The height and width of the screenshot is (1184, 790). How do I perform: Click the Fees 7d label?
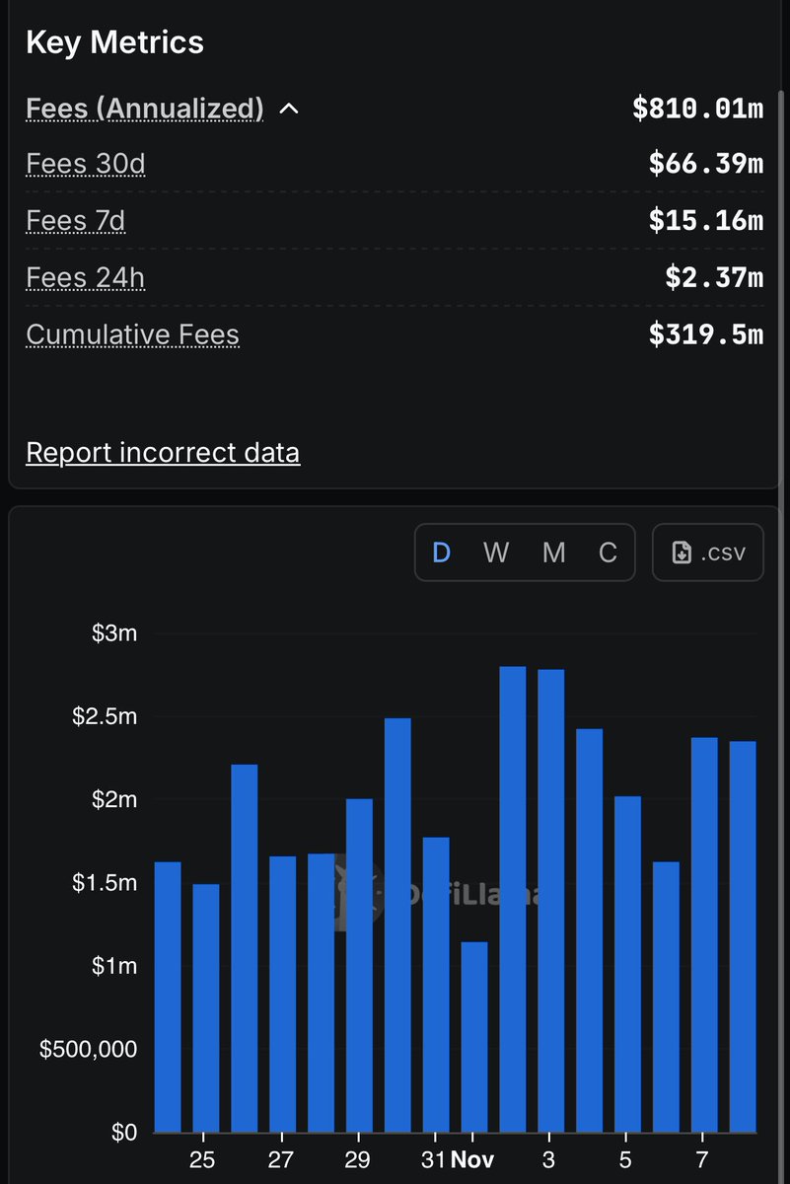pos(76,221)
